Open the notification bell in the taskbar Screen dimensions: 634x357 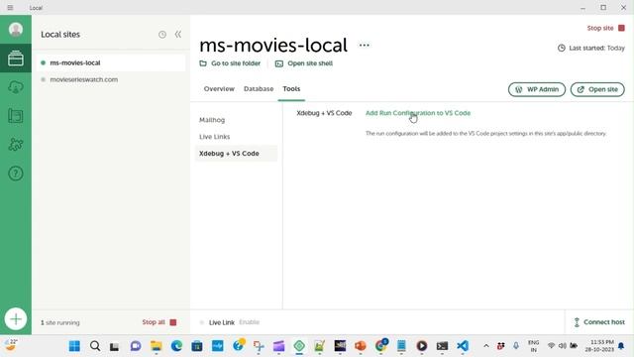point(621,346)
